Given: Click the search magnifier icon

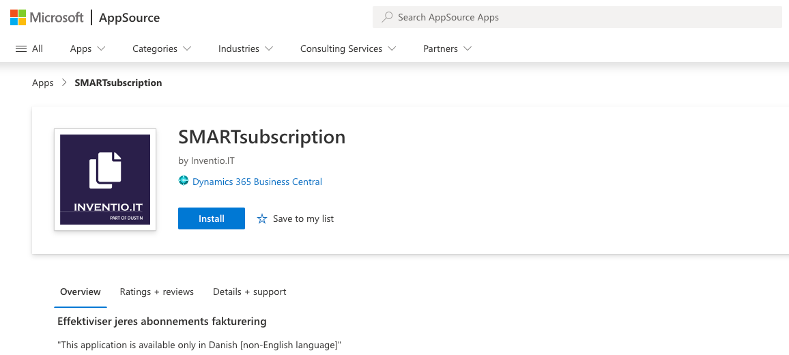Looking at the screenshot, I should (387, 17).
